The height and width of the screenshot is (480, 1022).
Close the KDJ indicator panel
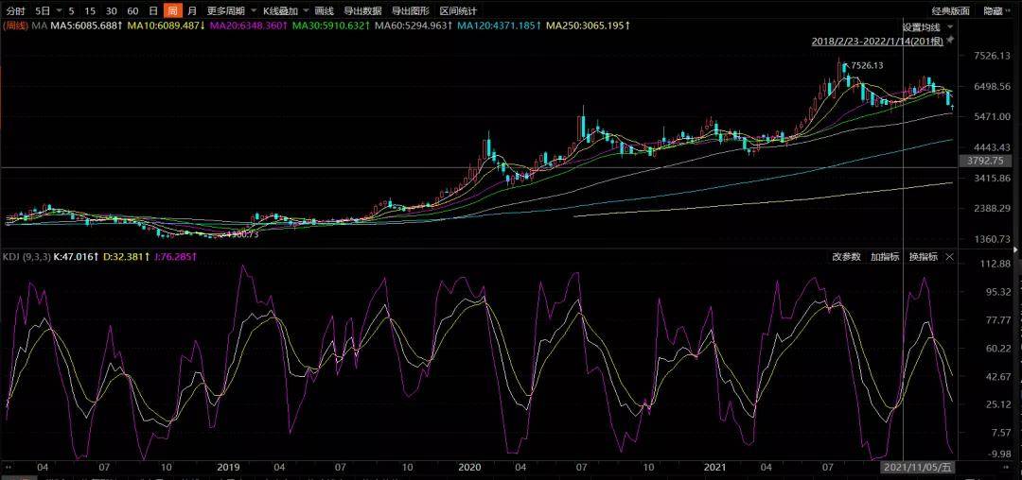point(950,257)
